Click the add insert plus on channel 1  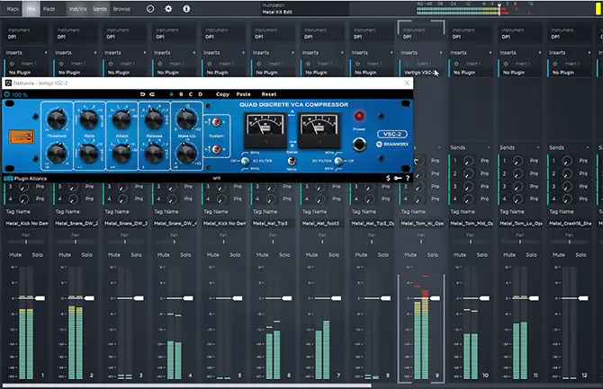(46, 53)
